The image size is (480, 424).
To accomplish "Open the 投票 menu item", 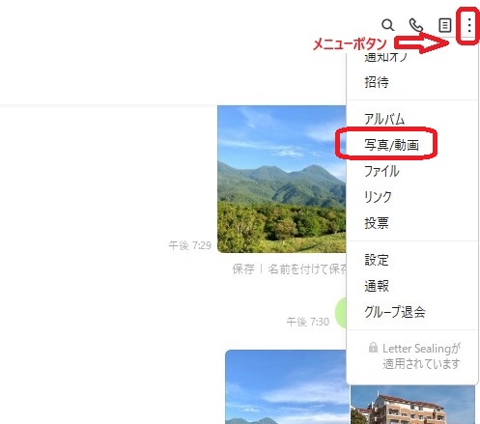I will click(377, 223).
